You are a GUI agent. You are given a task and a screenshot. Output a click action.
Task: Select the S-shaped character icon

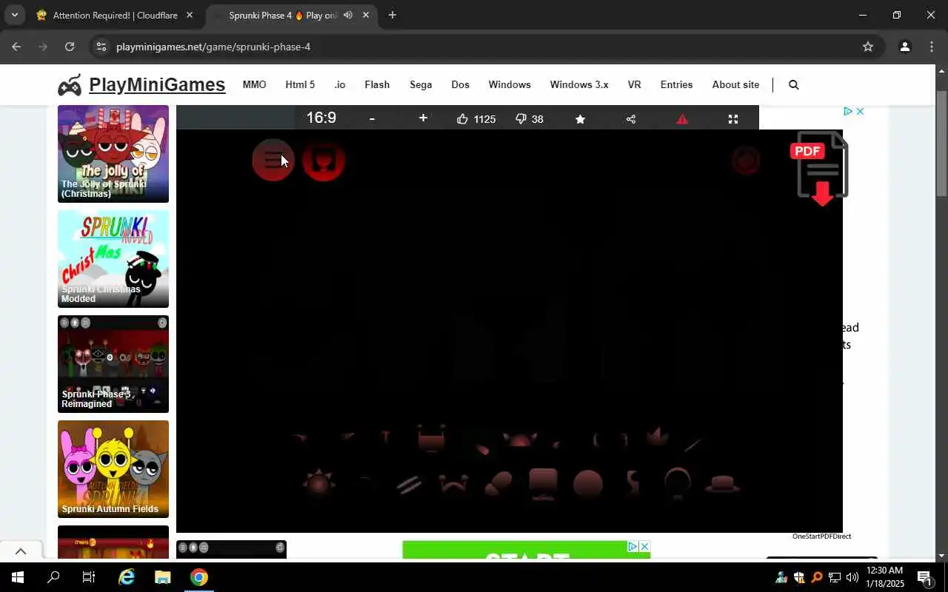point(632,483)
